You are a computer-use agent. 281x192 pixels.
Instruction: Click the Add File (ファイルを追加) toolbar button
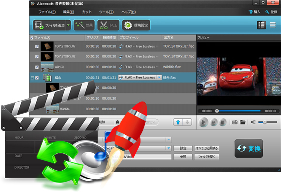[50, 25]
